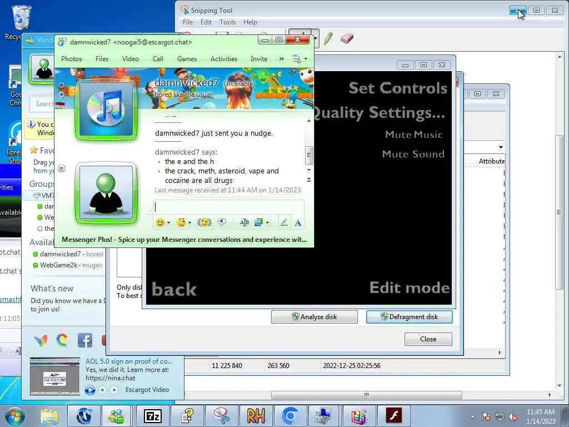Viewport: 569px width, 427px height.
Task: Open the Help menu in Snipping Tool
Action: click(x=250, y=22)
